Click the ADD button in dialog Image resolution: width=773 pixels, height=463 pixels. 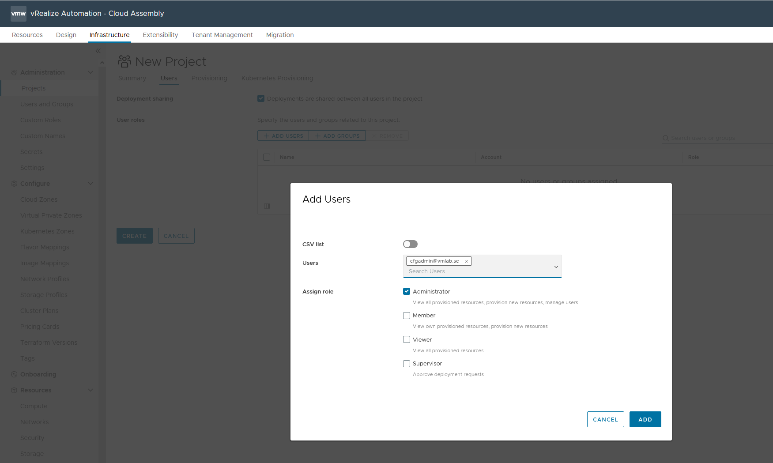pyautogui.click(x=645, y=419)
